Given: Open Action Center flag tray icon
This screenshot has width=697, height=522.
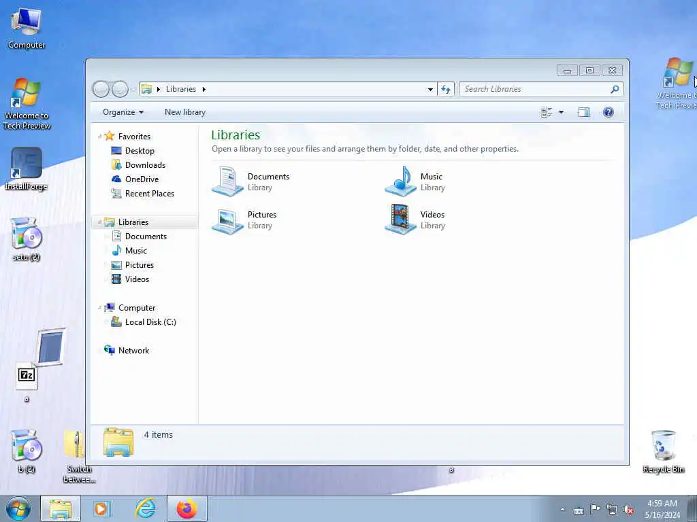Looking at the screenshot, I should [595, 509].
